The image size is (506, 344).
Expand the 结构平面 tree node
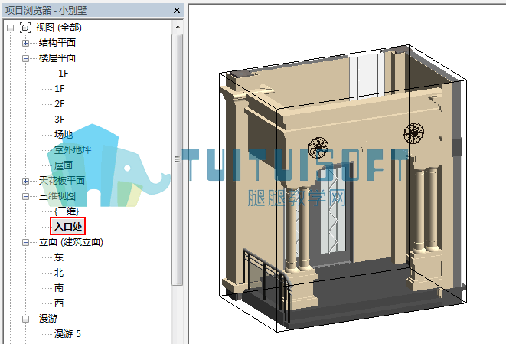pos(25,43)
